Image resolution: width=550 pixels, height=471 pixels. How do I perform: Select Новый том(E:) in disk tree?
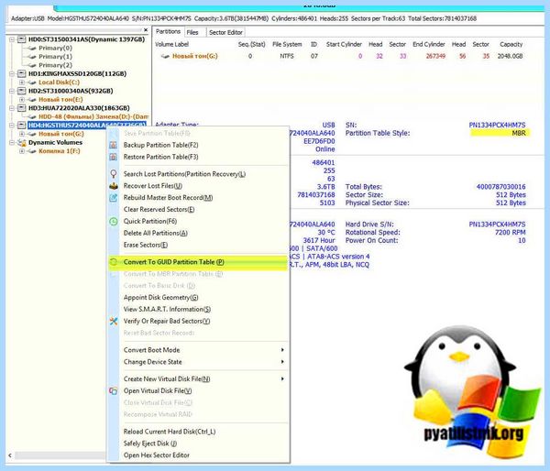tap(60, 100)
